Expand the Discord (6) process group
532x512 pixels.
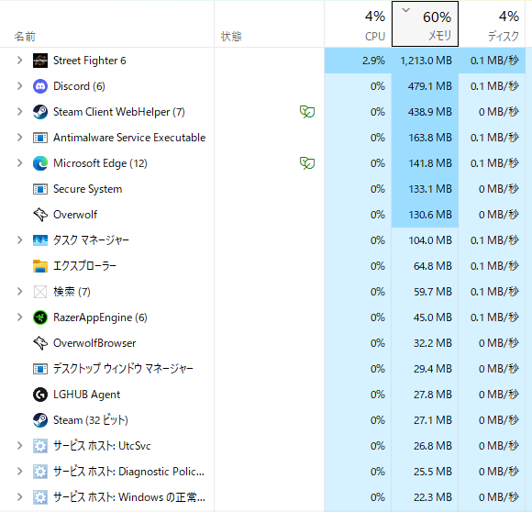click(x=19, y=86)
